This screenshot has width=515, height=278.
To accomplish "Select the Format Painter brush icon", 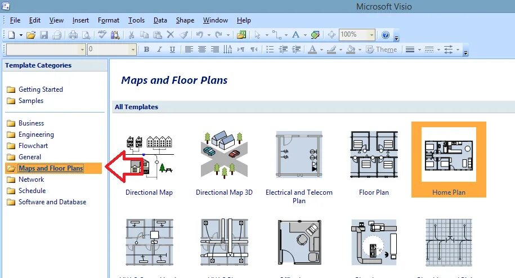I will click(183, 35).
